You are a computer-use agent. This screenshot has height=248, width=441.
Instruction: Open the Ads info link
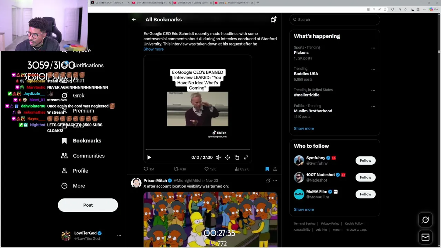click(x=321, y=230)
